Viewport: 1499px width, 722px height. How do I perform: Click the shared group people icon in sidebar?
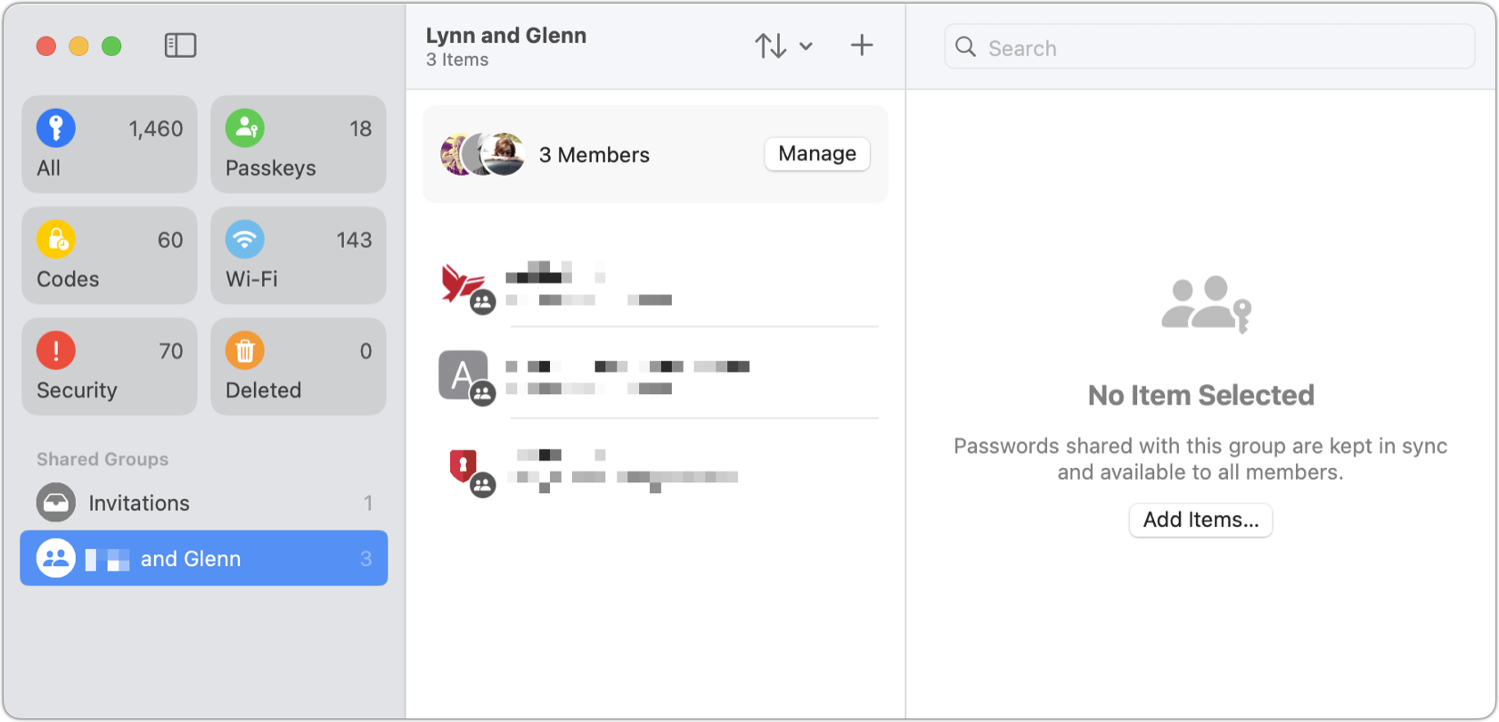[x=55, y=558]
